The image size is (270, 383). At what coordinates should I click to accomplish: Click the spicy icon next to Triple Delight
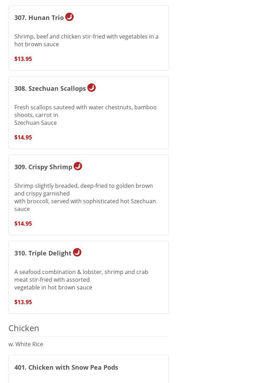pos(77,252)
